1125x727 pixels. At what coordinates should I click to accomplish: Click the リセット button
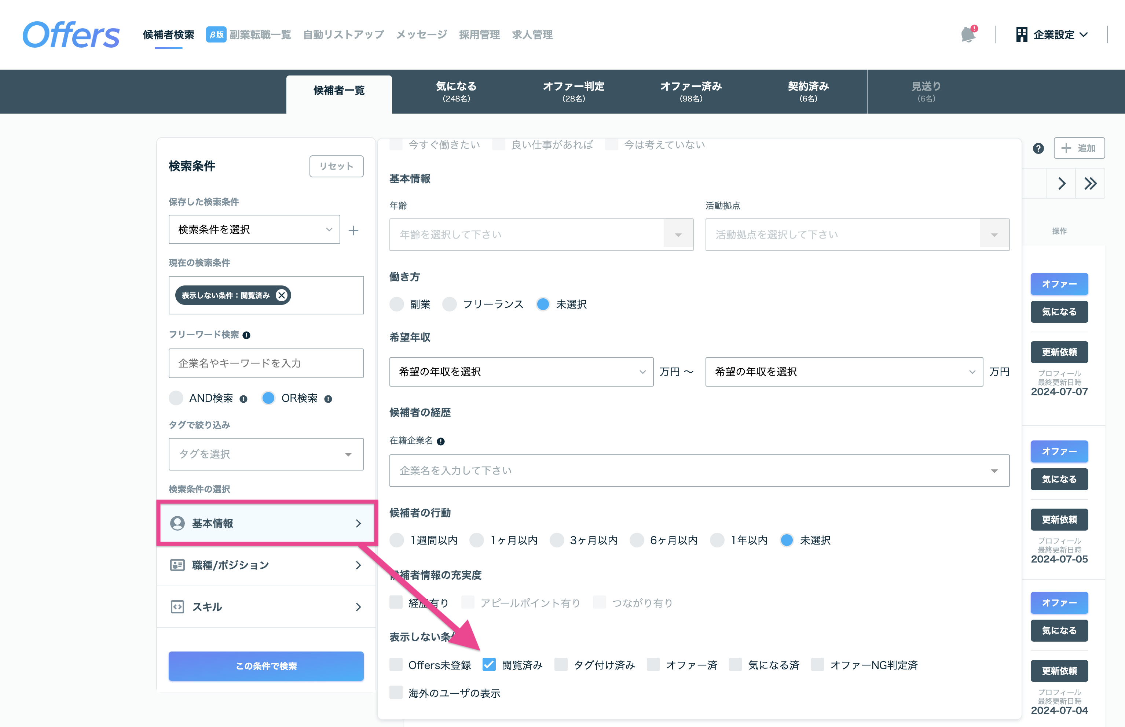coord(336,167)
